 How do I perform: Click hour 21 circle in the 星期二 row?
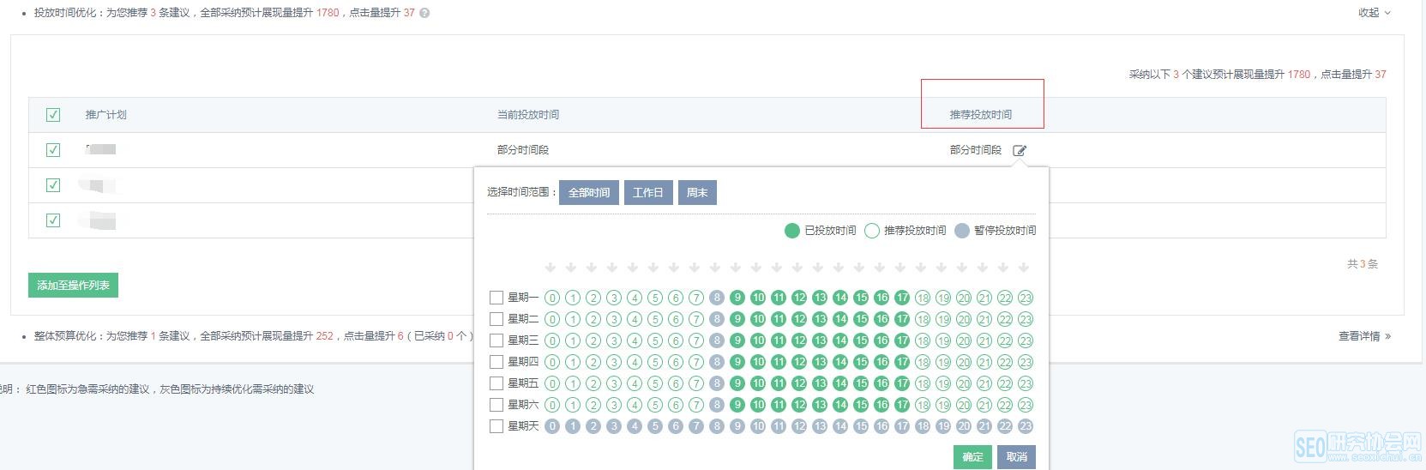pyautogui.click(x=984, y=319)
